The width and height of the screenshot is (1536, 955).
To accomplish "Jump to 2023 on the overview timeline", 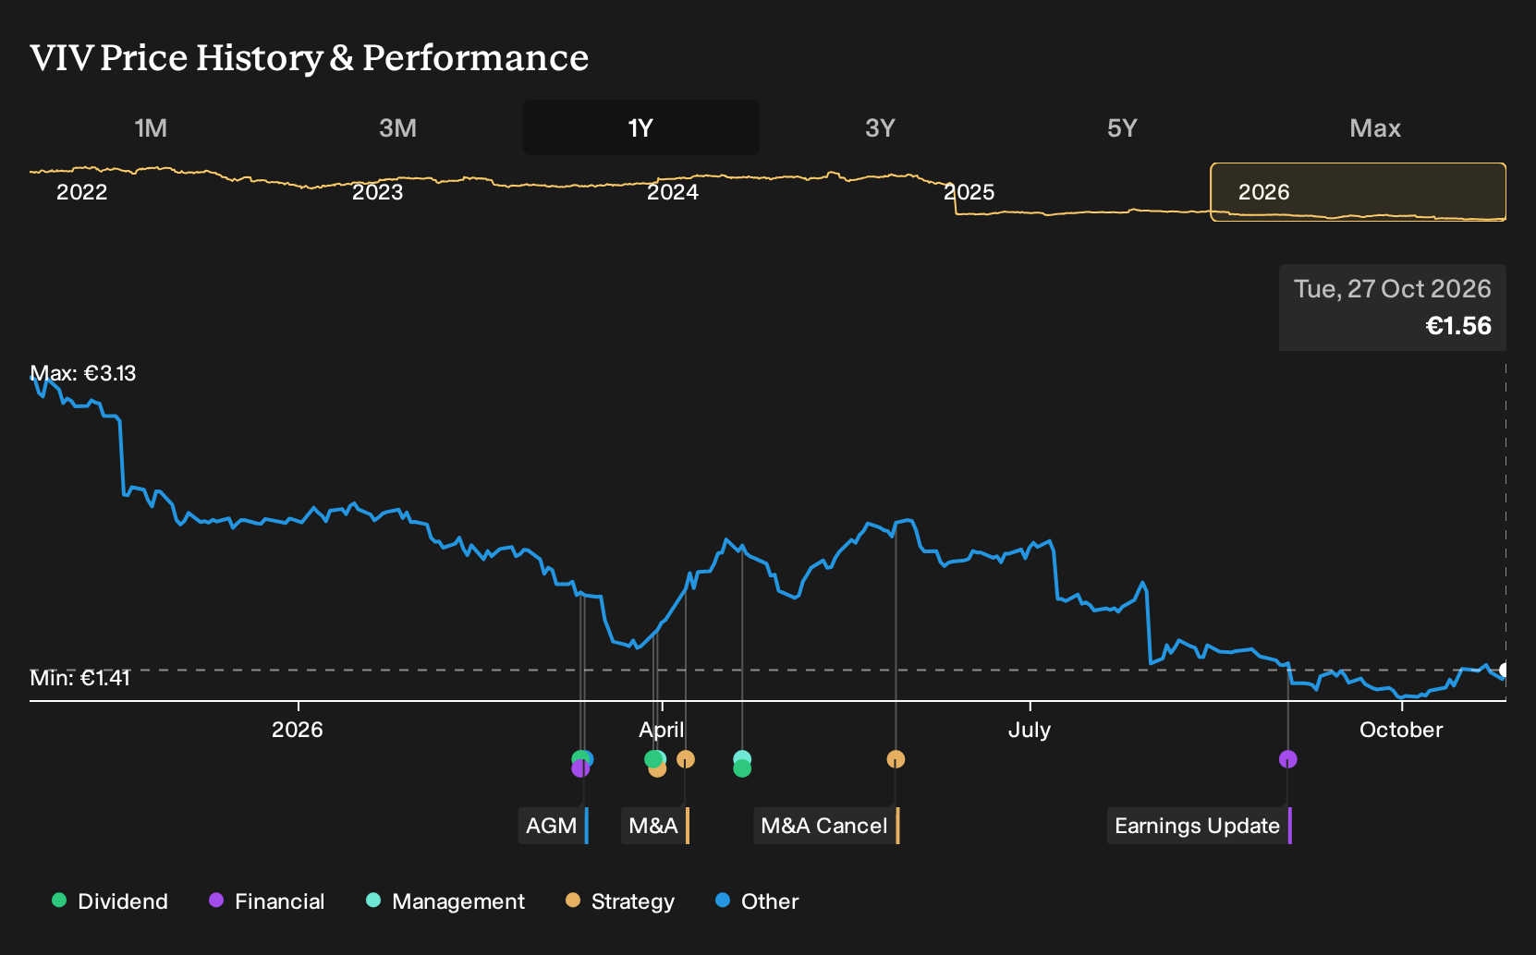I will pos(377,192).
